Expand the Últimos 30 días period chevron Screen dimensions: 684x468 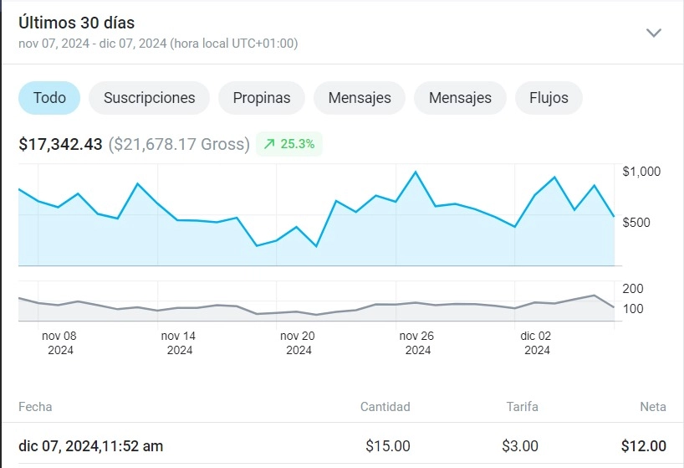pyautogui.click(x=654, y=33)
